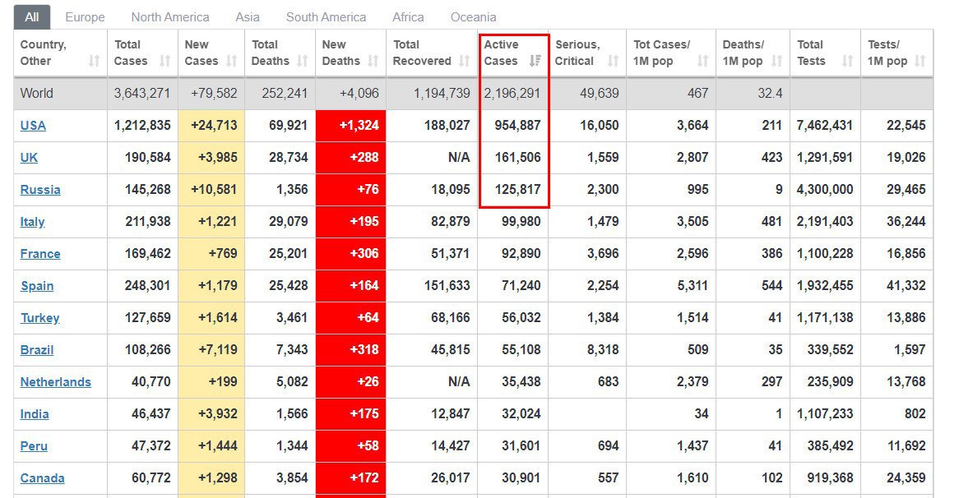Open the Russia country link
The image size is (959, 498).
(40, 190)
